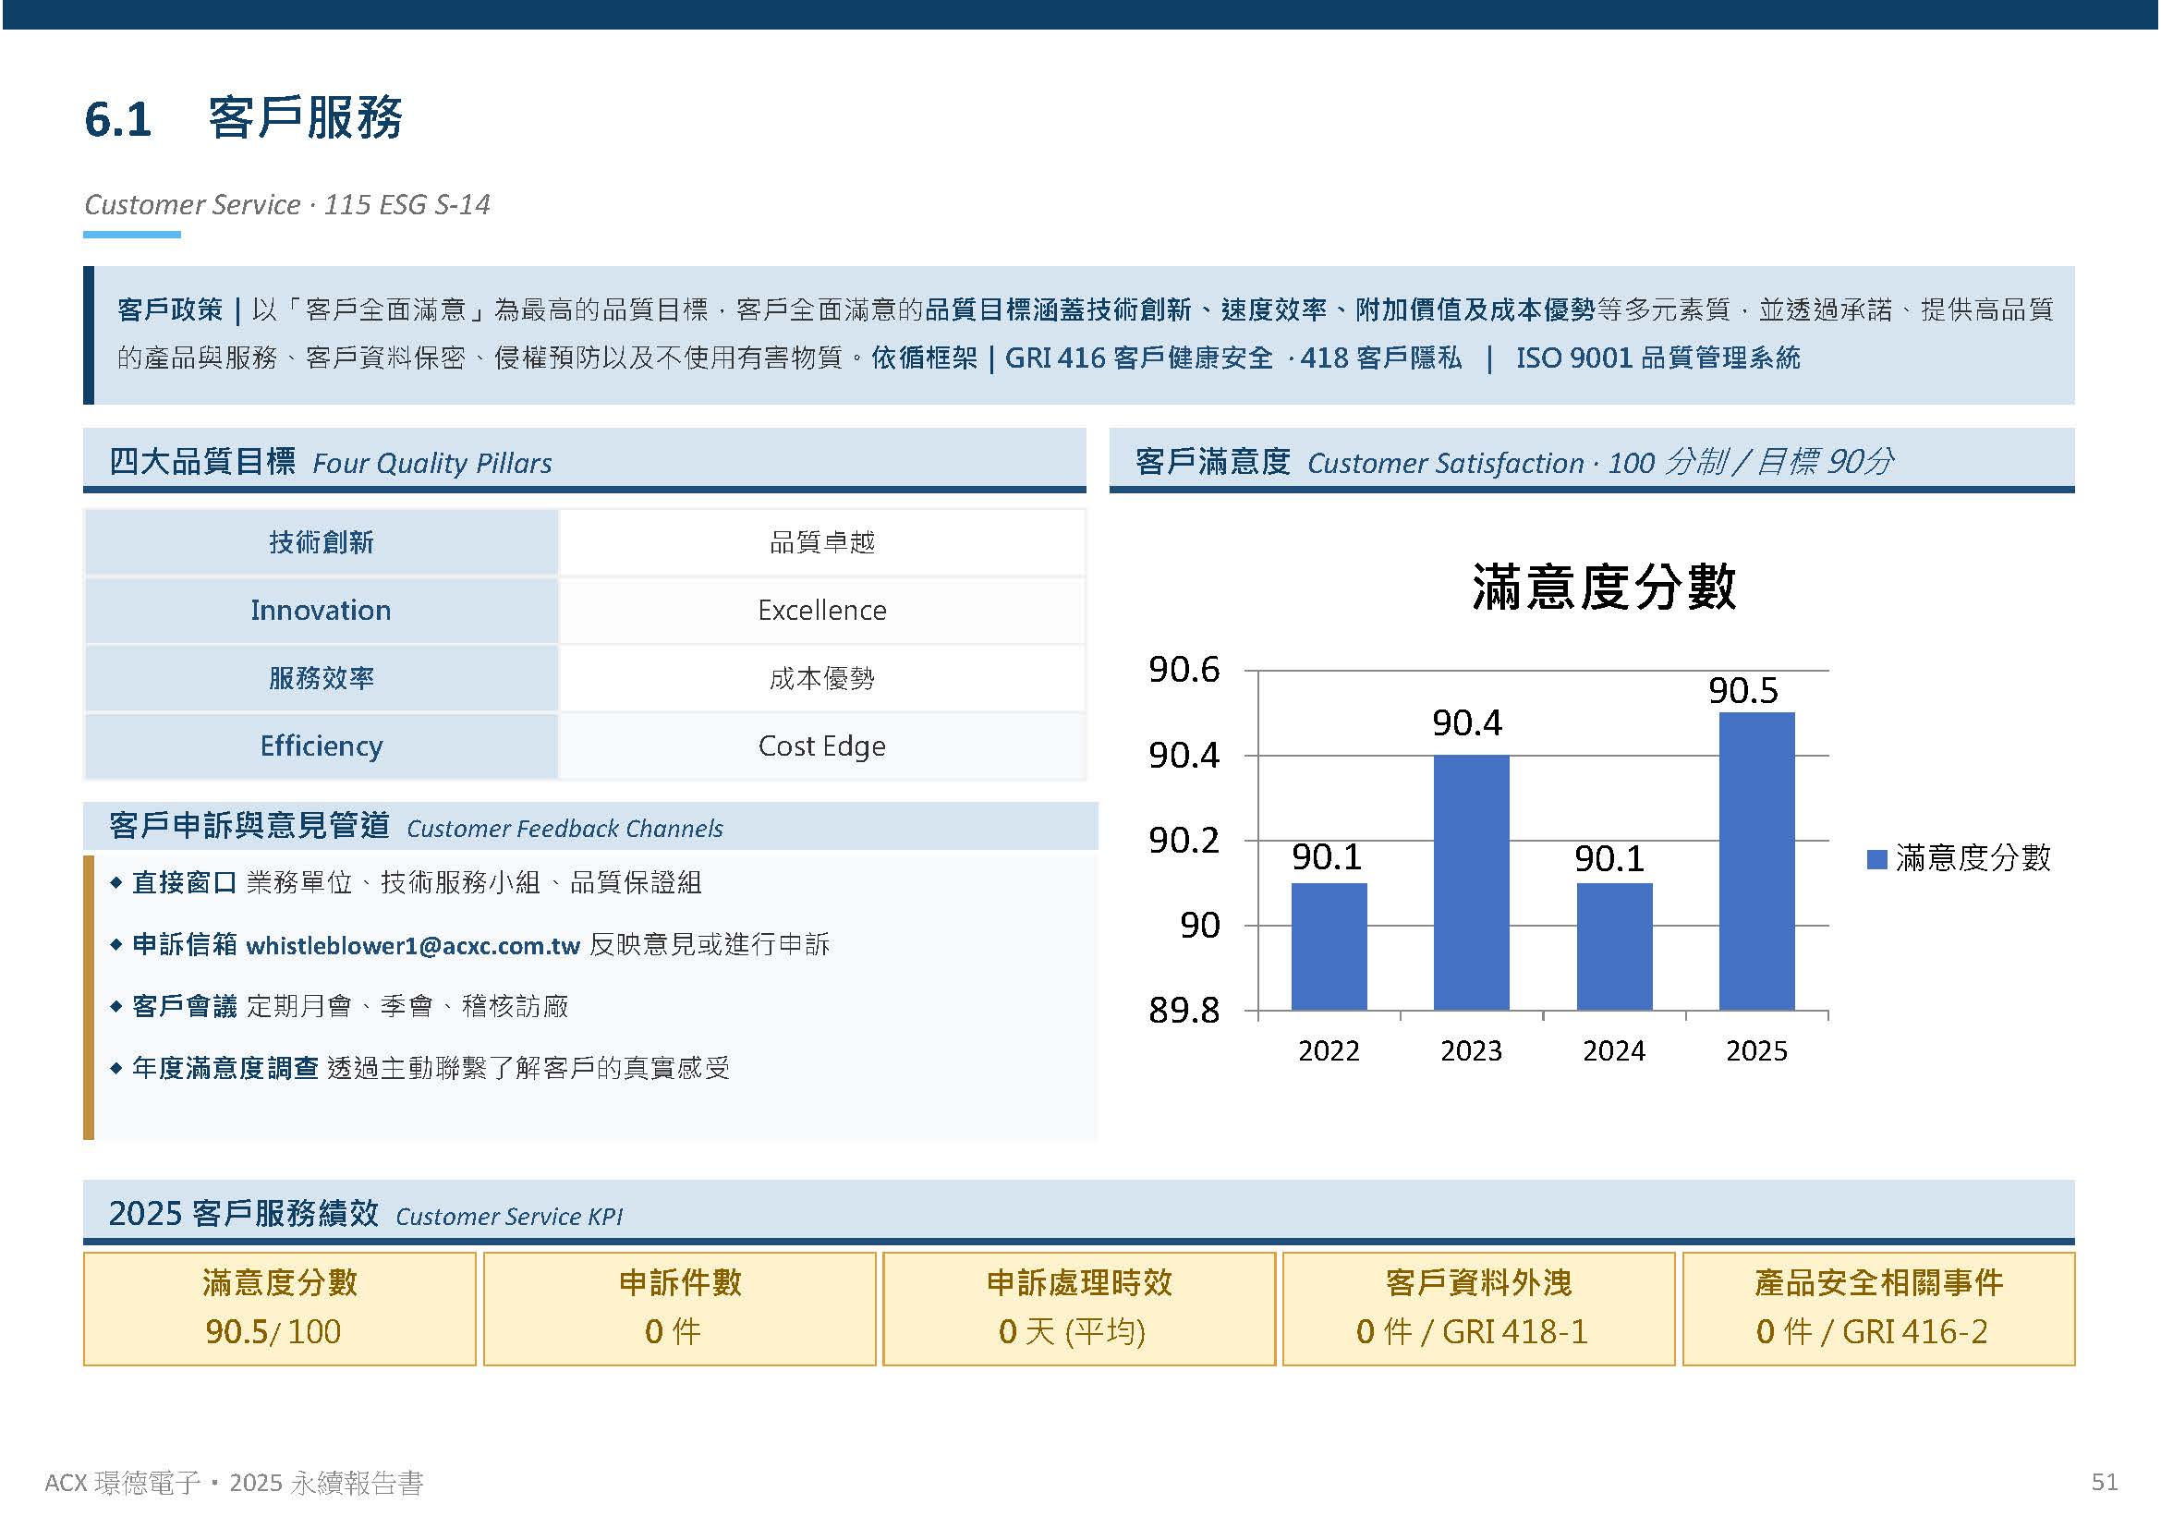2161x1528 pixels.
Task: Click the 客戶滿意度 Customer Satisfaction header
Action: click(1592, 461)
